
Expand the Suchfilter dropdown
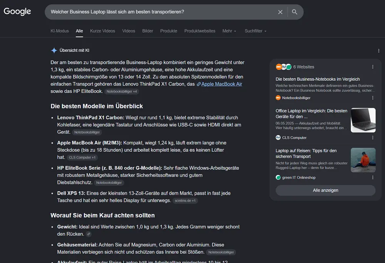click(255, 31)
